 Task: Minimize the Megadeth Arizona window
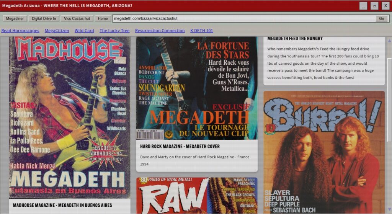point(363,6)
